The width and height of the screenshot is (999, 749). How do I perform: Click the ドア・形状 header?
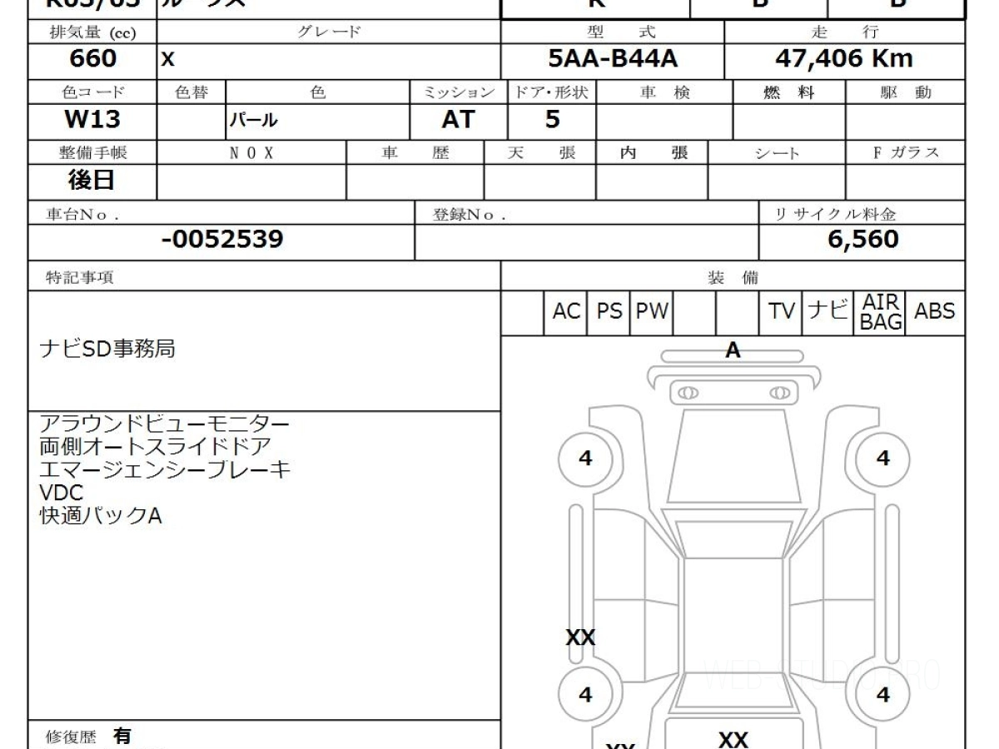(552, 92)
